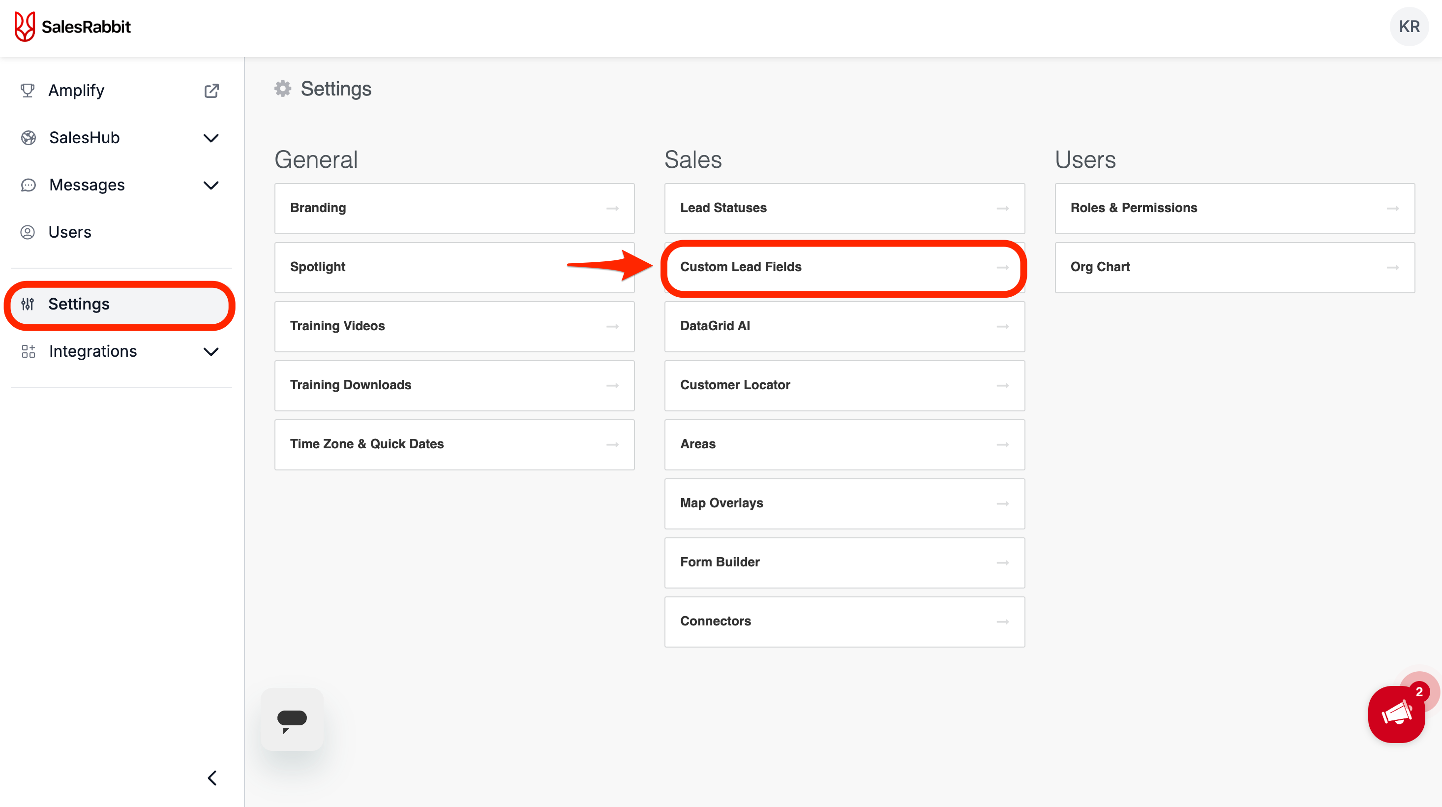Open Time Zone & Quick Dates
This screenshot has height=807, width=1442.
coord(453,444)
